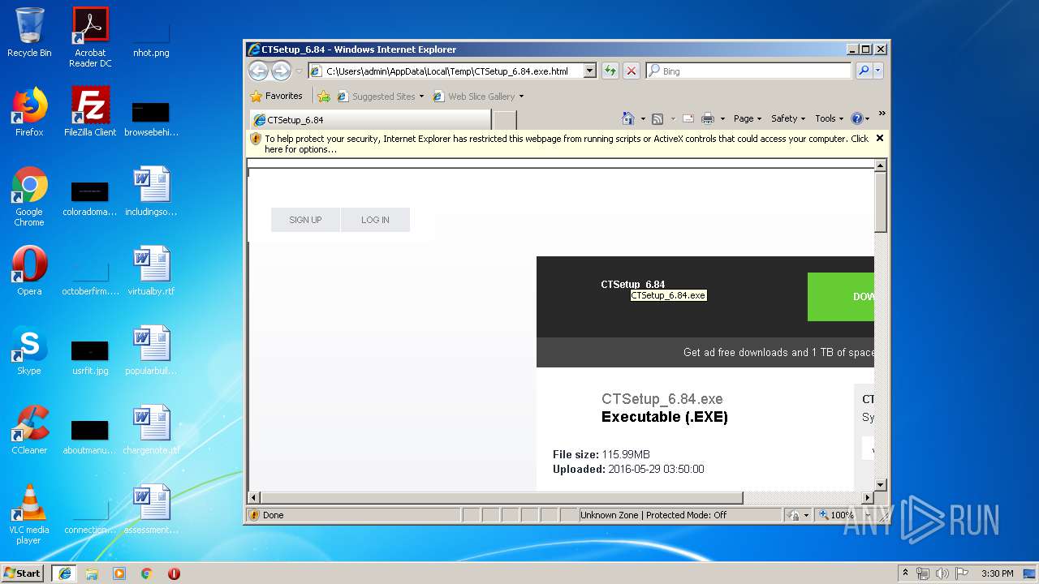The height and width of the screenshot is (584, 1039).
Task: Launch Opera desktop shortcut
Action: (29, 271)
